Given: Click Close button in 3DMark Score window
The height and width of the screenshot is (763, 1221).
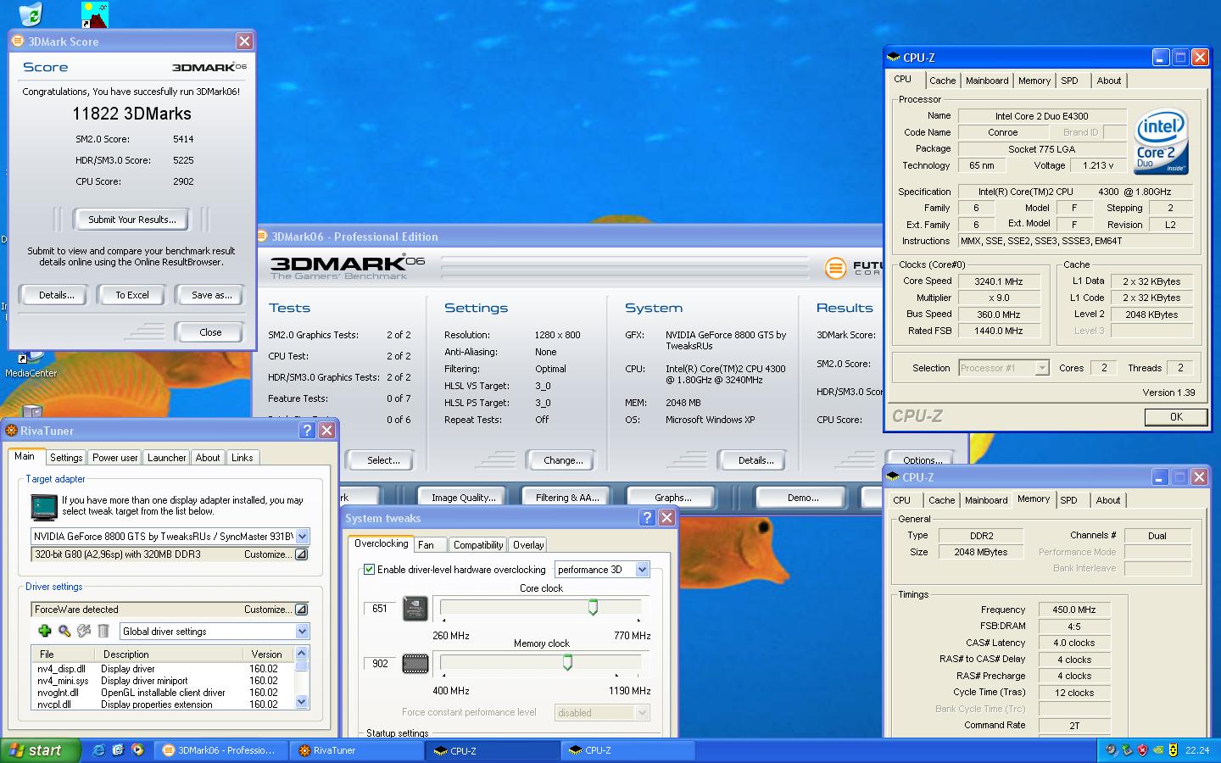Looking at the screenshot, I should pyautogui.click(x=210, y=332).
